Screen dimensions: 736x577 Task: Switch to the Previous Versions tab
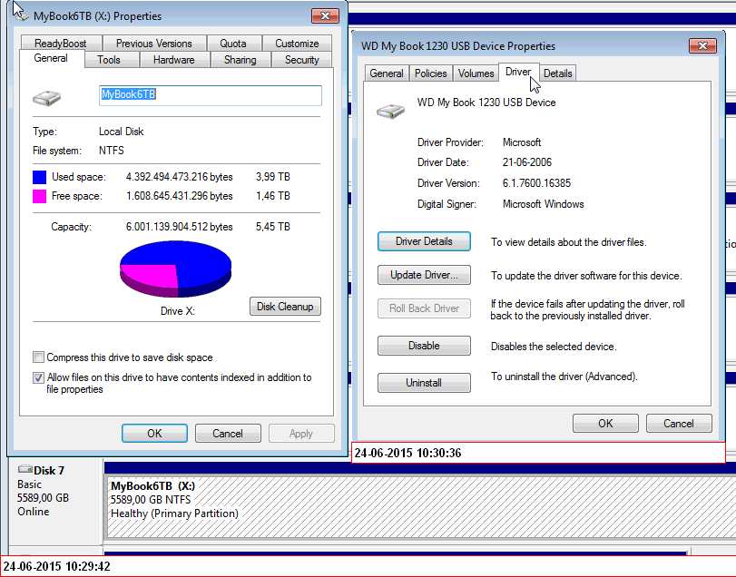point(154,44)
